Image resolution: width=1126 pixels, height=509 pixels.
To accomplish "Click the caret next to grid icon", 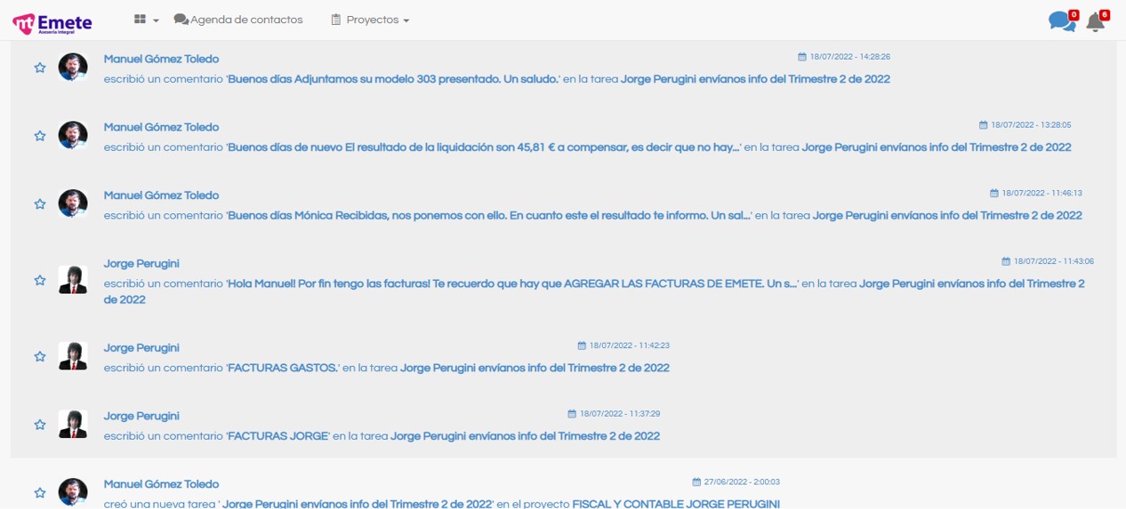I will 157,20.
